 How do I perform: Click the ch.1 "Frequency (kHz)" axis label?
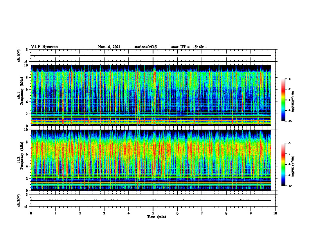click(22, 90)
